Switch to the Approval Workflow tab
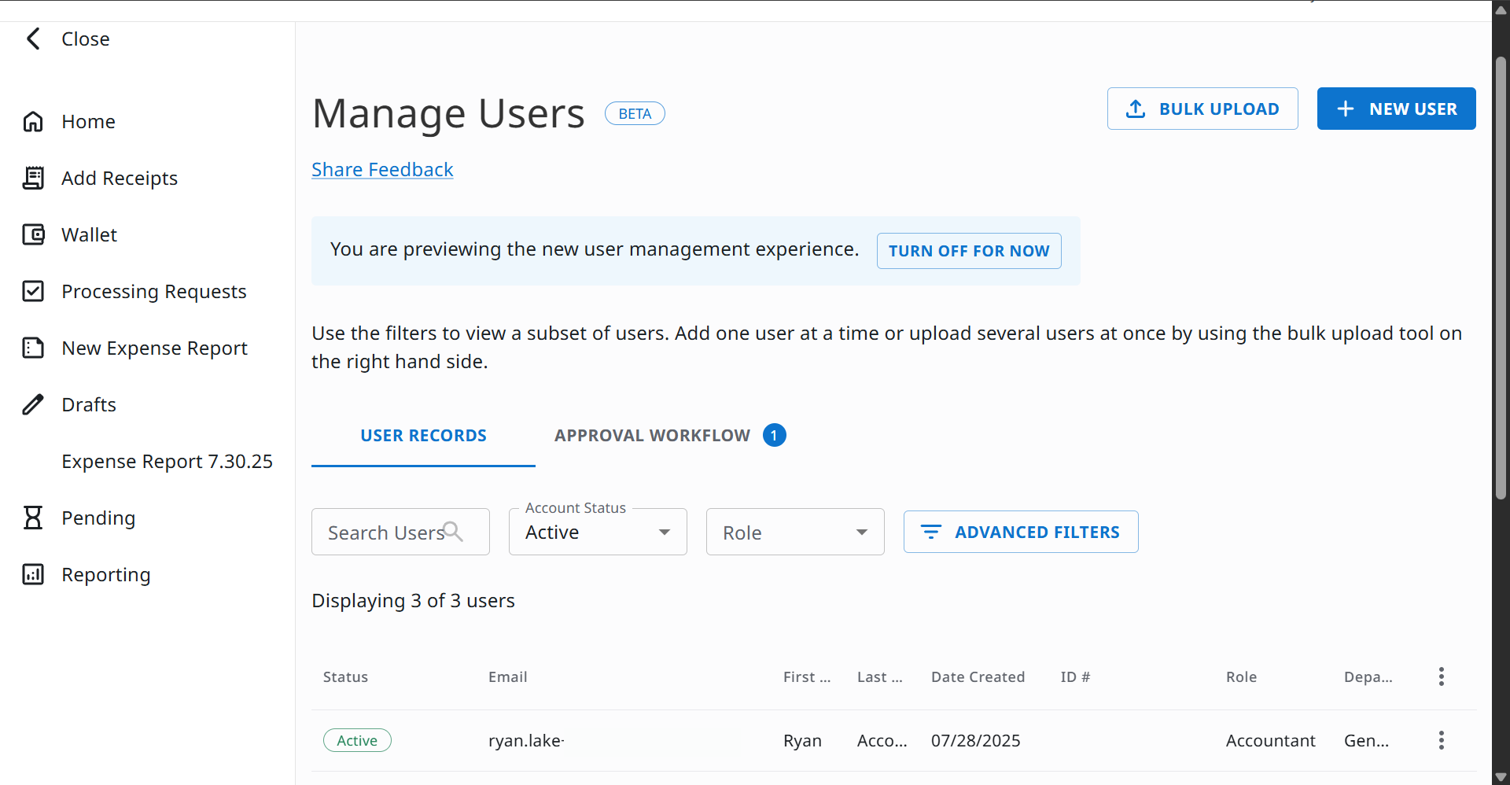This screenshot has height=785, width=1510. (x=651, y=435)
